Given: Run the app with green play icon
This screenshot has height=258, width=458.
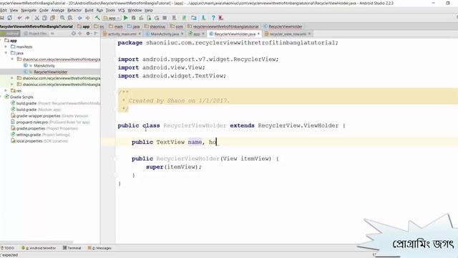Looking at the screenshot, I should (126, 18).
